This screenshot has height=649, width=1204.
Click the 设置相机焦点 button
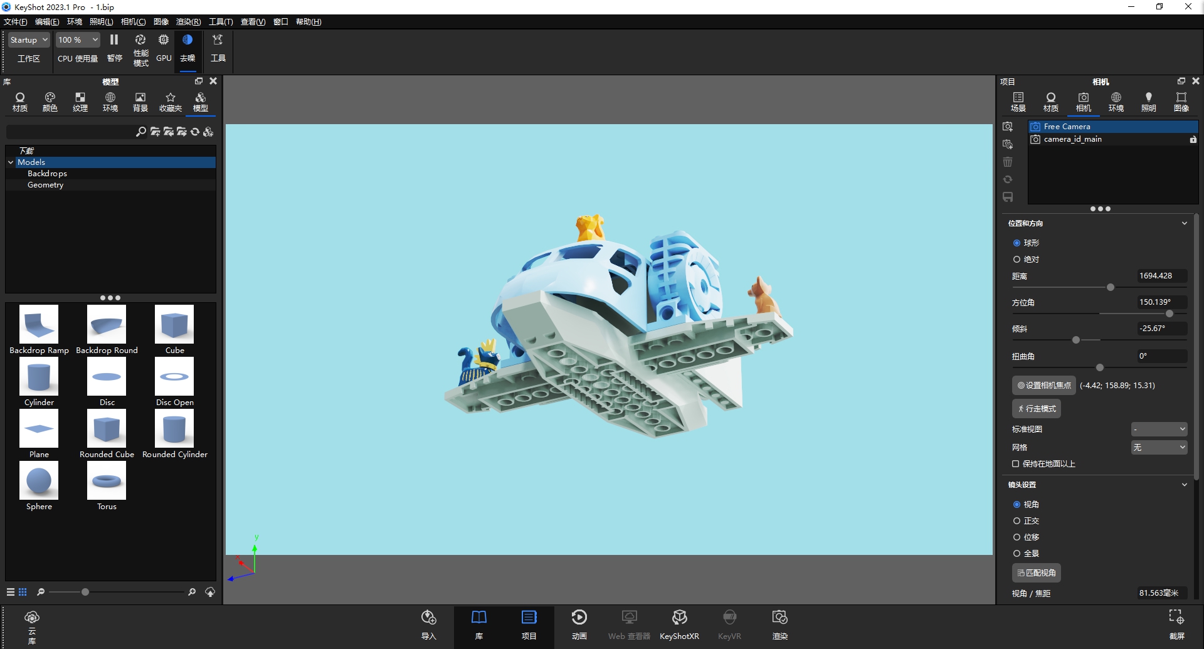[x=1043, y=385]
